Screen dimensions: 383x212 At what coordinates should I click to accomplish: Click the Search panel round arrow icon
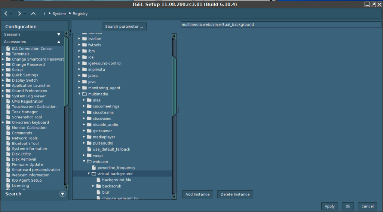click(62, 194)
